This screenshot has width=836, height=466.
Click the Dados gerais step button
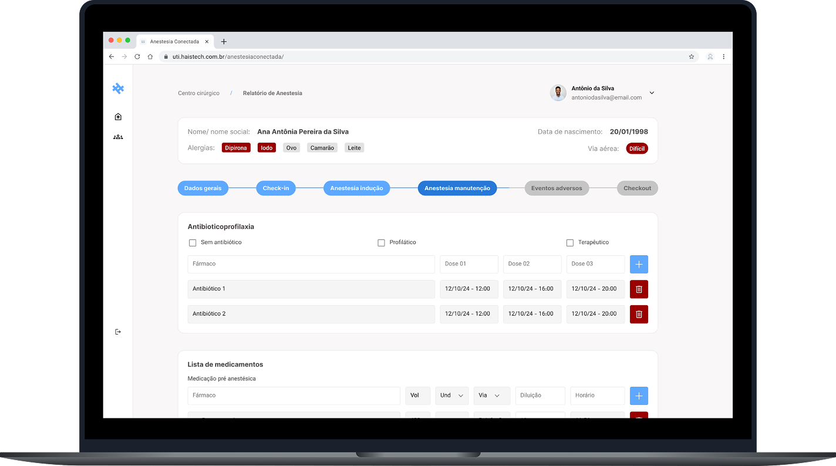203,188
